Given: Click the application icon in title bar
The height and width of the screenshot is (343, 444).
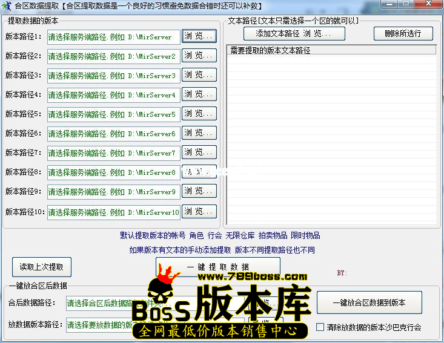Looking at the screenshot, I should pyautogui.click(x=7, y=5).
